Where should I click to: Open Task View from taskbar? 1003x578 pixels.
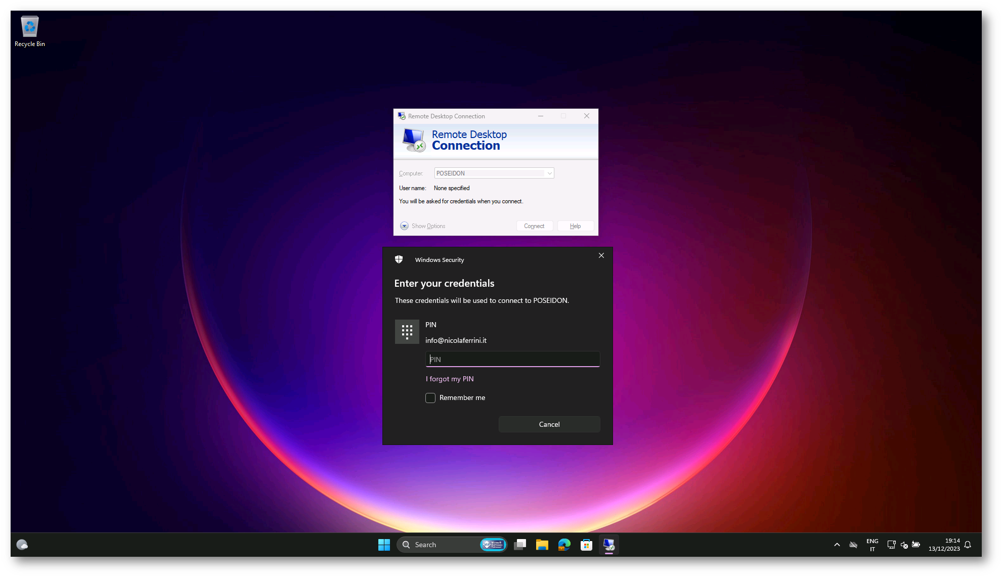pos(520,545)
